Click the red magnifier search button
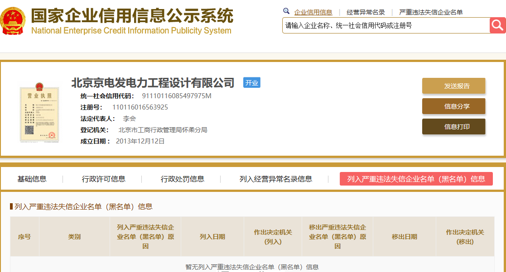Image resolution: width=506 pixels, height=272 pixels. tap(497, 25)
